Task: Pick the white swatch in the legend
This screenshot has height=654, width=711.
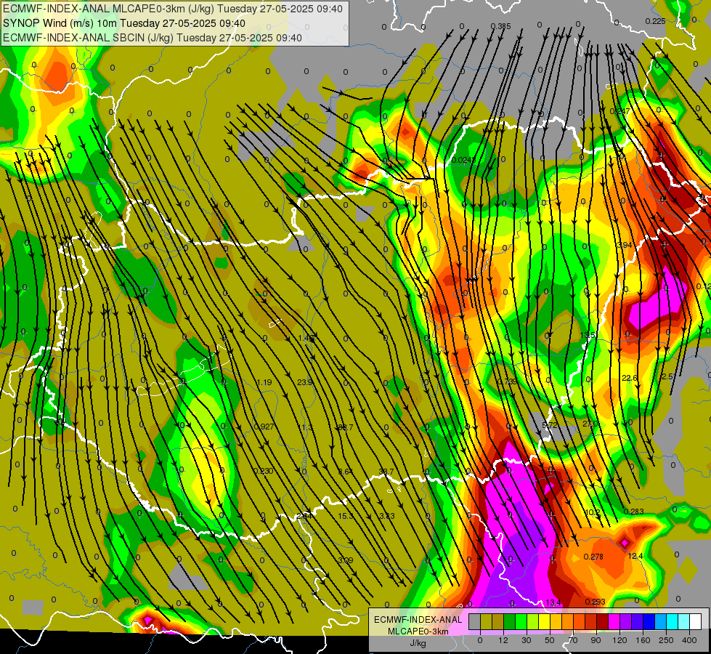Action: point(696,621)
